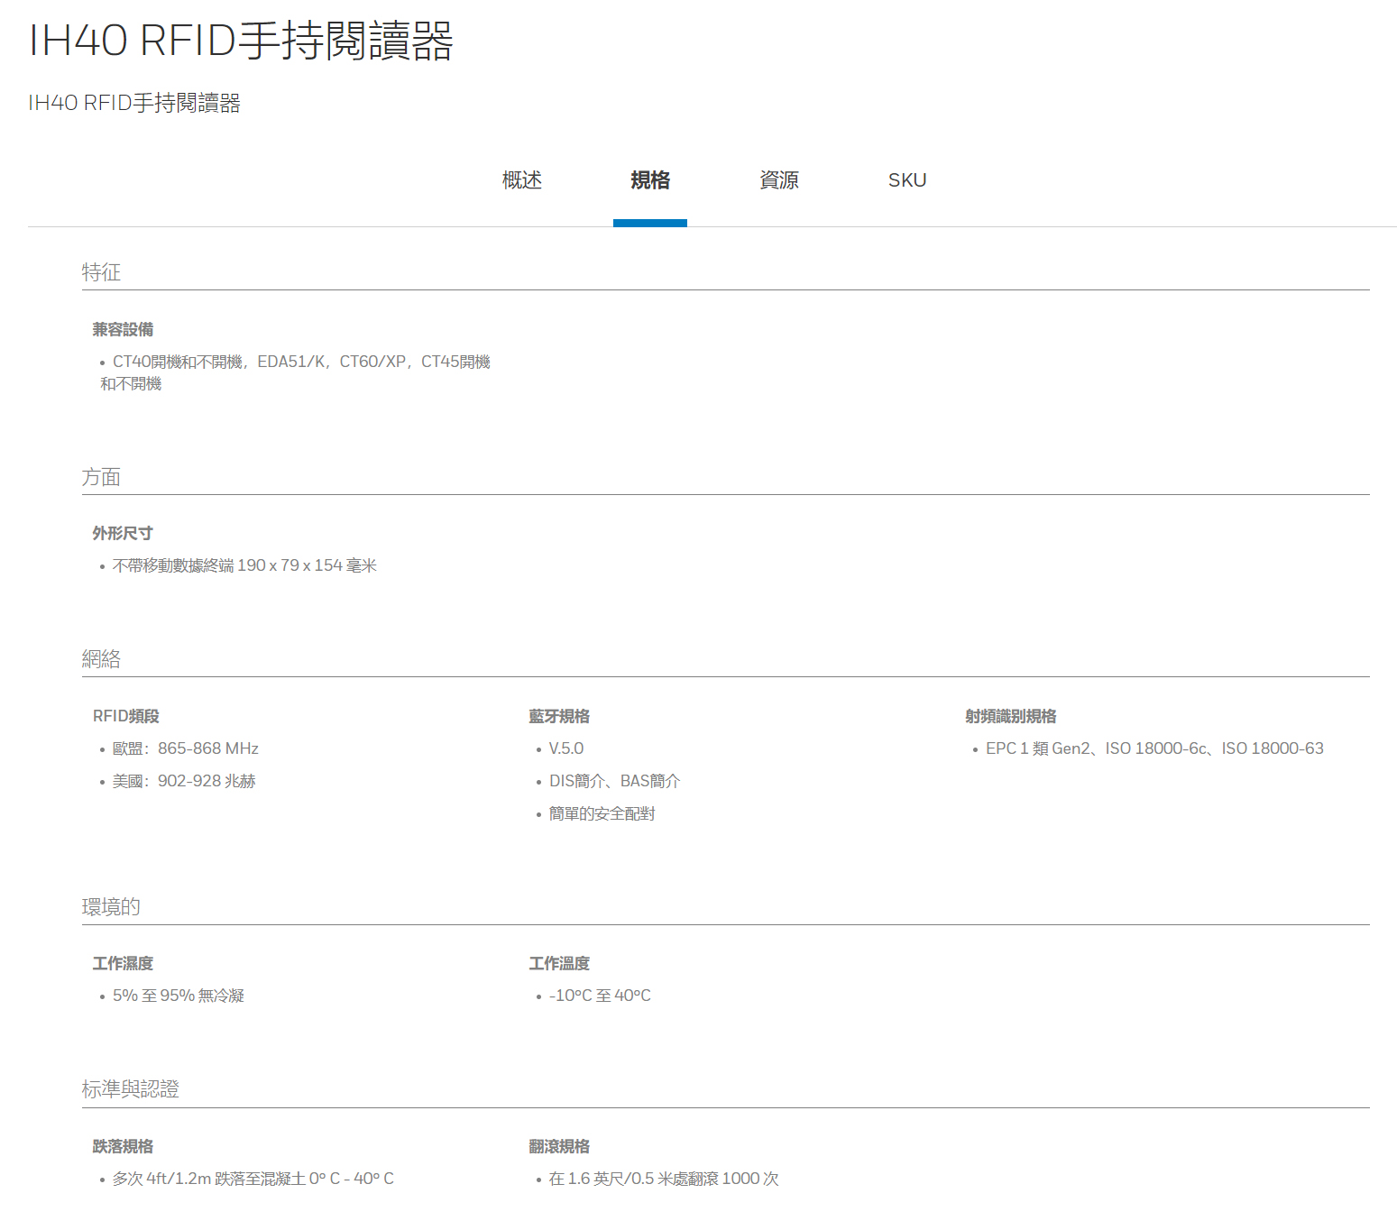
Task: Click the EPC 1 類 Gen2 specification entry
Action: (1153, 748)
